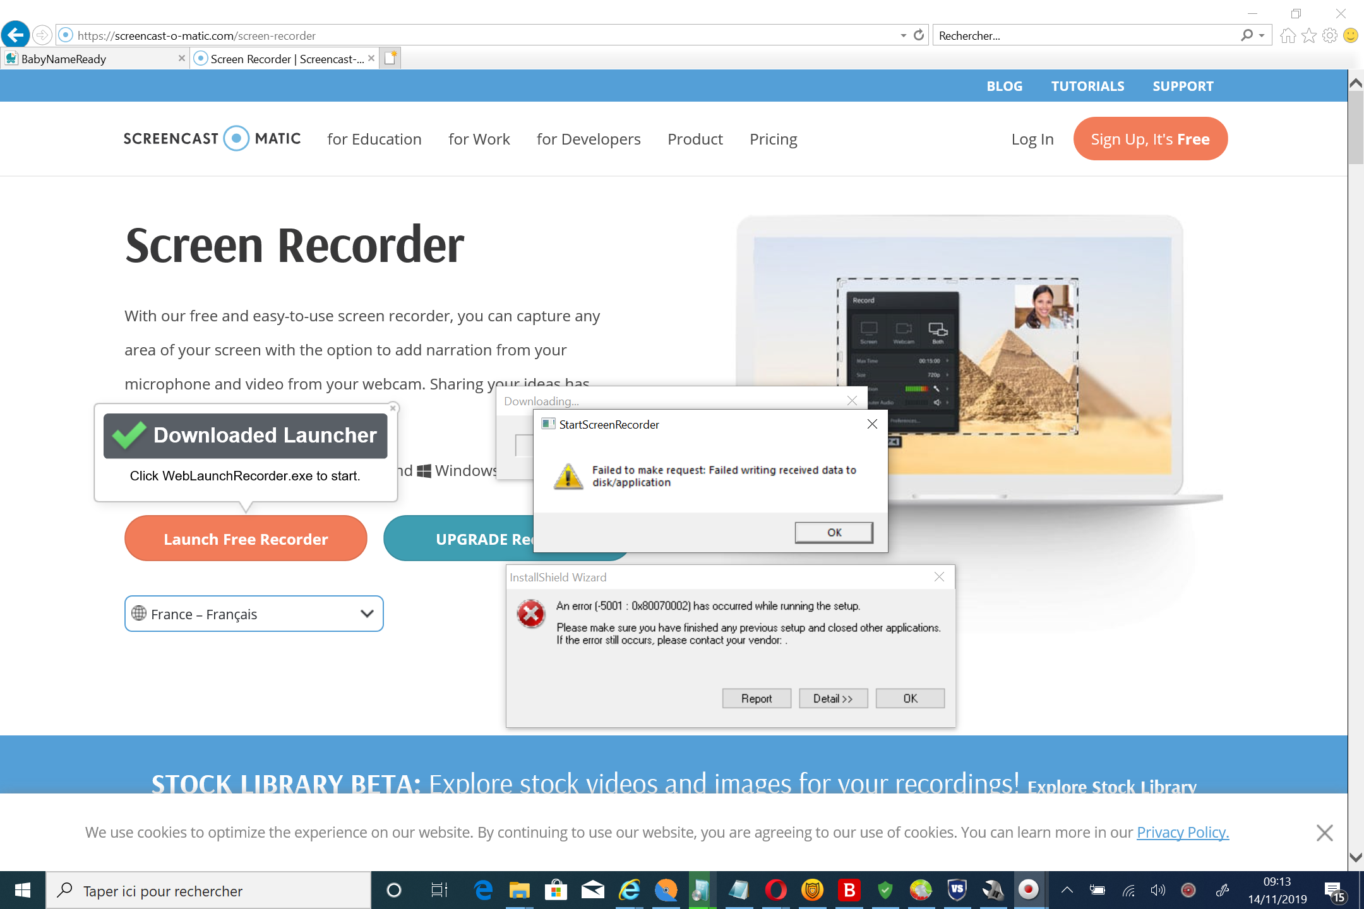Open a new tab with the blank tab button
This screenshot has height=909, width=1364.
click(390, 58)
